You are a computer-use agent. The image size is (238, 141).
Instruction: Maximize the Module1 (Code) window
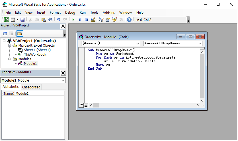click(190, 37)
